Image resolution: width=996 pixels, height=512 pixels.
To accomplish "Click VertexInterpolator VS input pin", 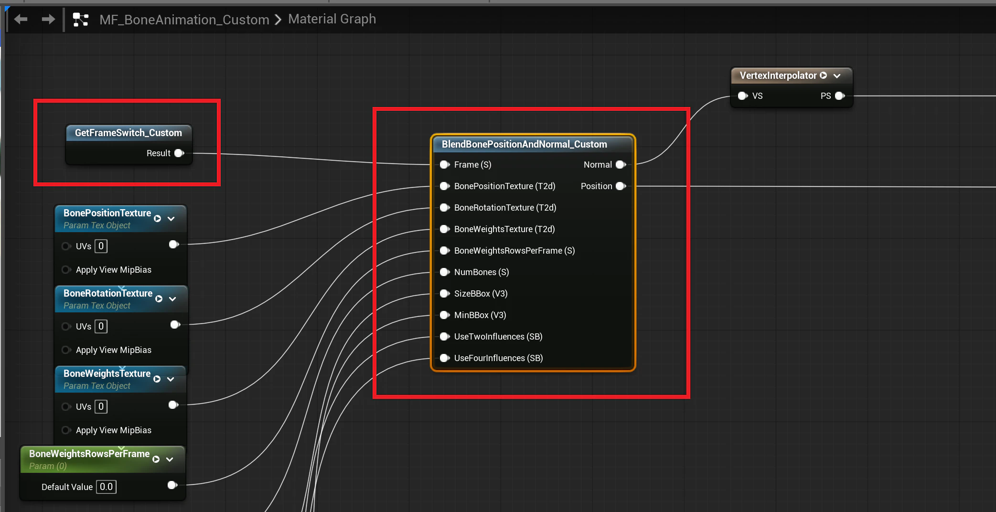I will pyautogui.click(x=743, y=96).
